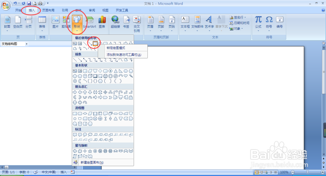Open the 文档结构图 pane selector dropdown
The width and height of the screenshot is (326, 176).
coord(26,44)
